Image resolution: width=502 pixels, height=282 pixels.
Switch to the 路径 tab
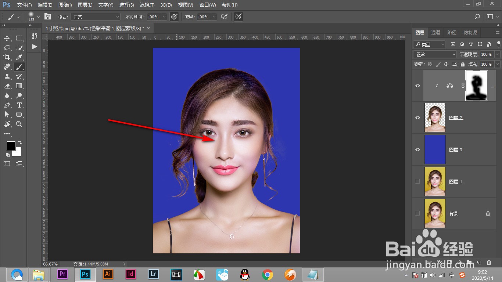(452, 32)
